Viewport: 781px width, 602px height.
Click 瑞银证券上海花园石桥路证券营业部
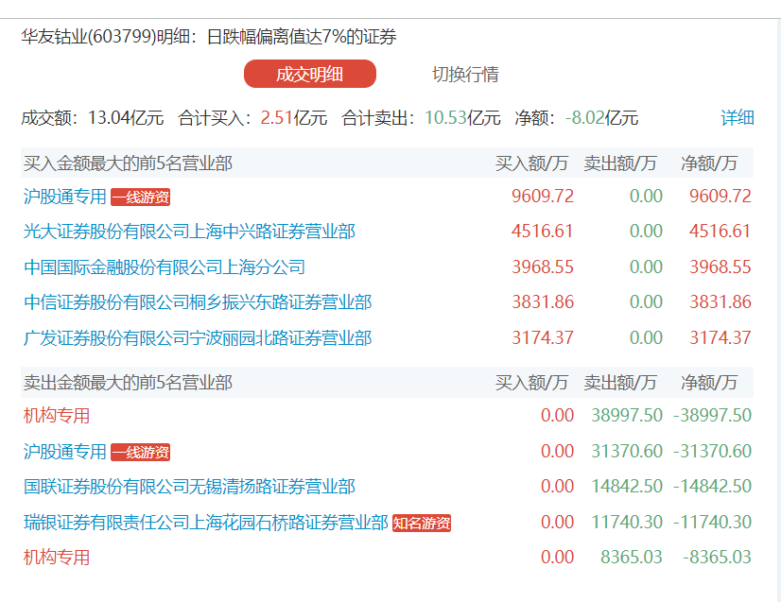coord(206,523)
